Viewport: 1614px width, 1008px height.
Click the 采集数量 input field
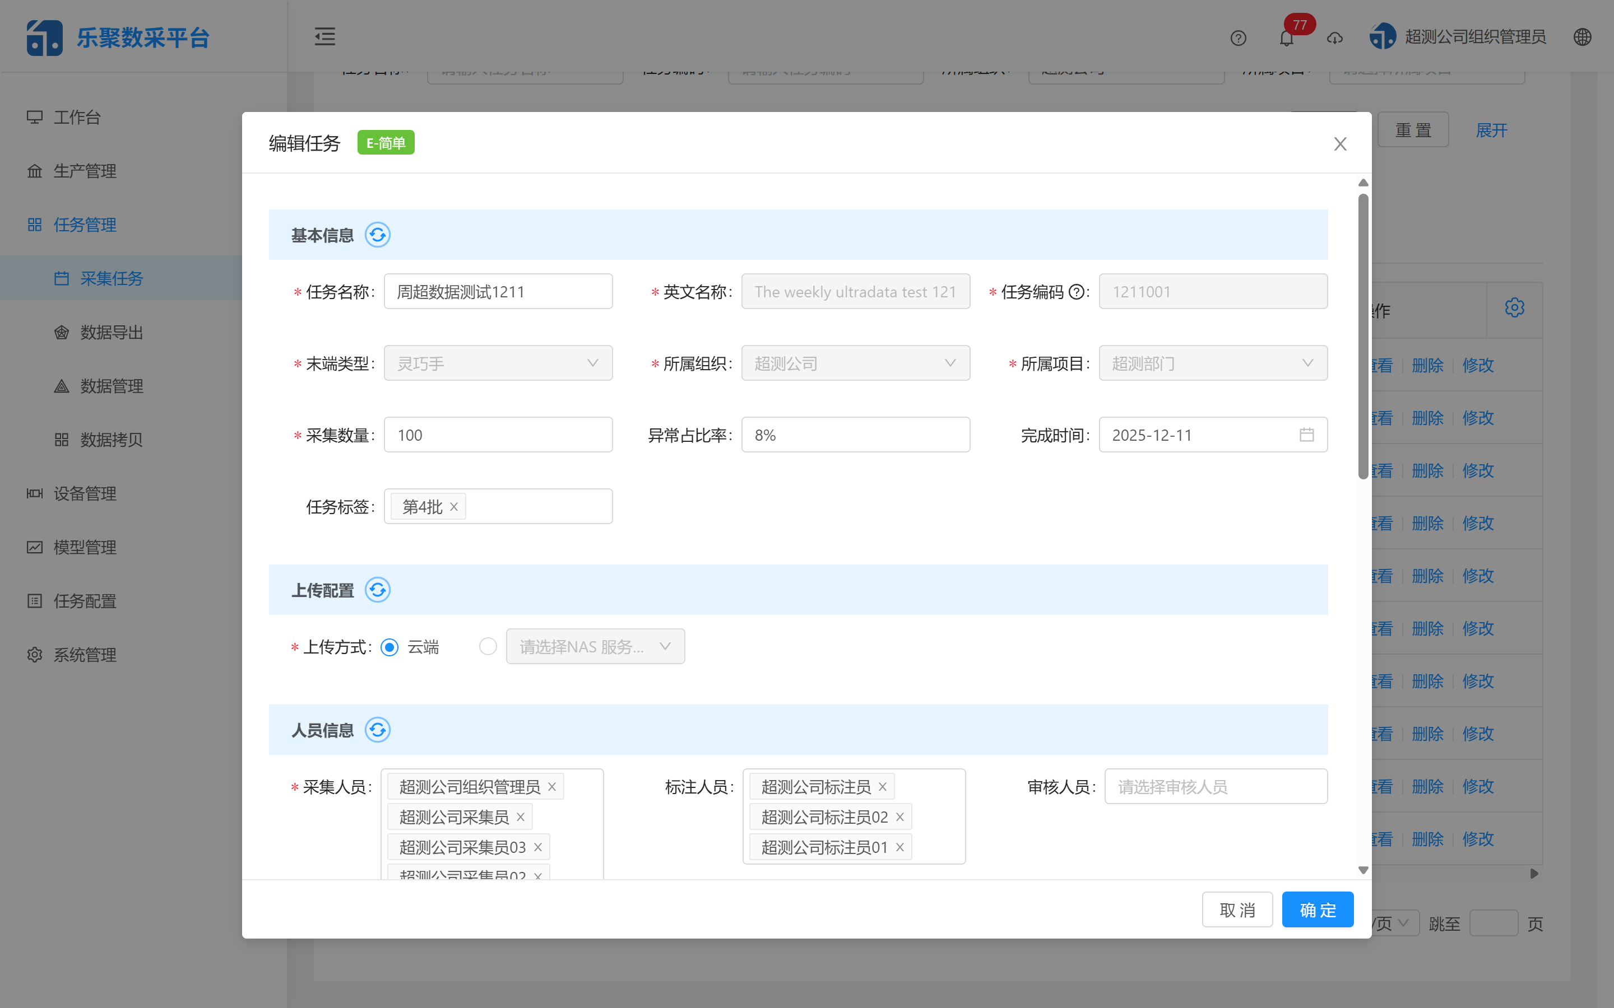[x=498, y=435]
